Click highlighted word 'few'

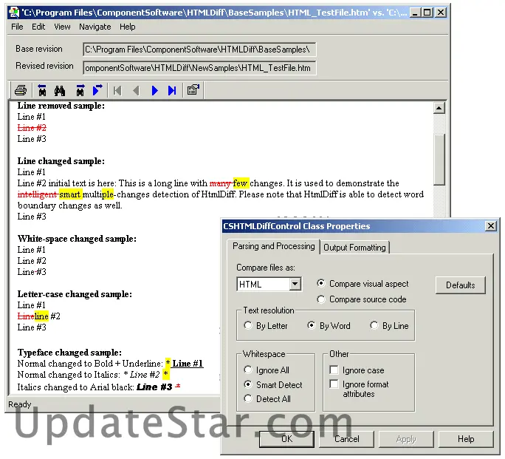241,183
